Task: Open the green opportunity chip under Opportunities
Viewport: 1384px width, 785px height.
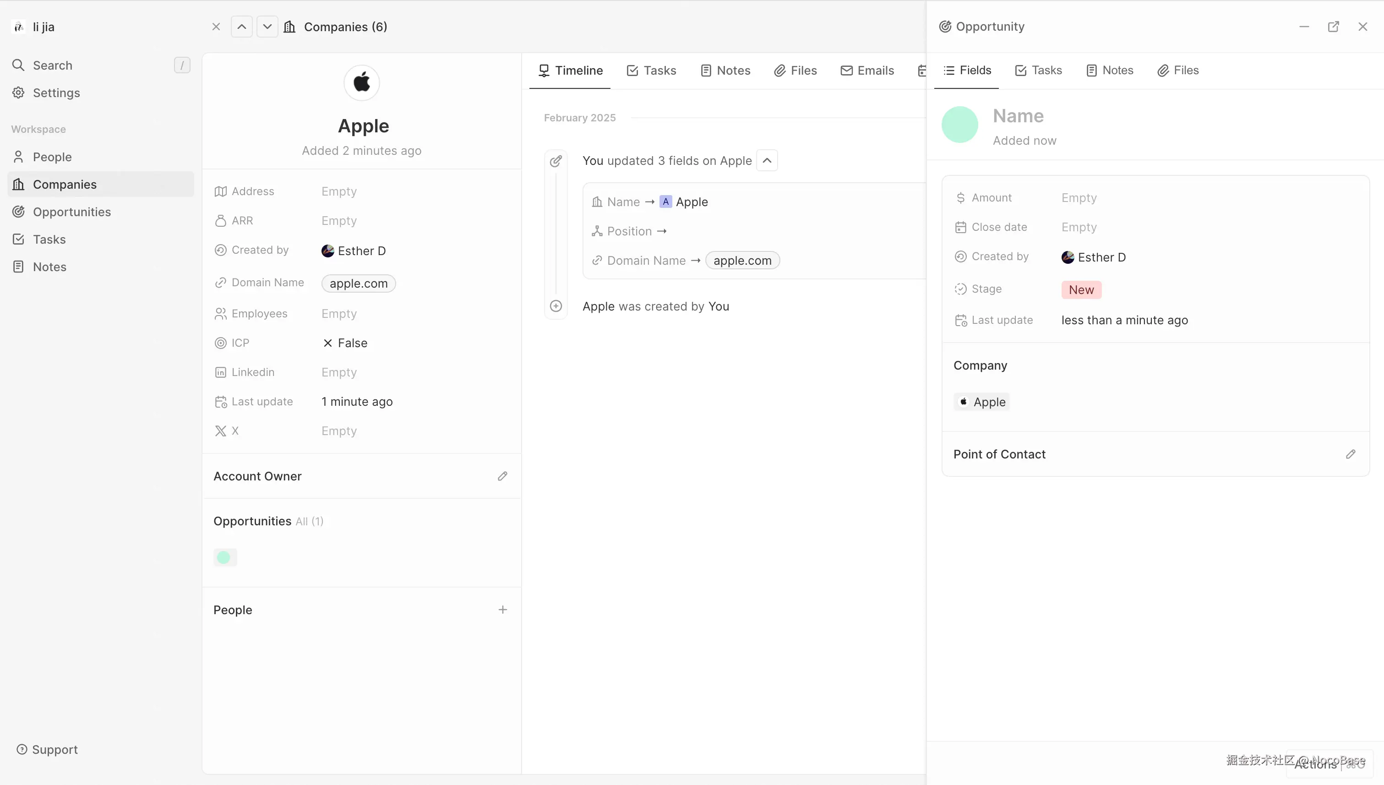Action: coord(225,557)
